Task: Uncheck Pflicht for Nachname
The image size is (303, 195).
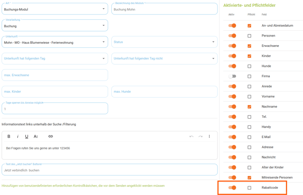Action: point(249,107)
